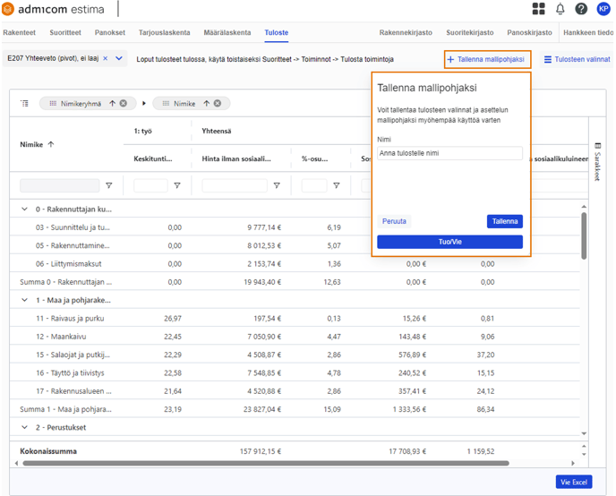
Task: Click the Keskitunti... column header
Action: coord(153,158)
